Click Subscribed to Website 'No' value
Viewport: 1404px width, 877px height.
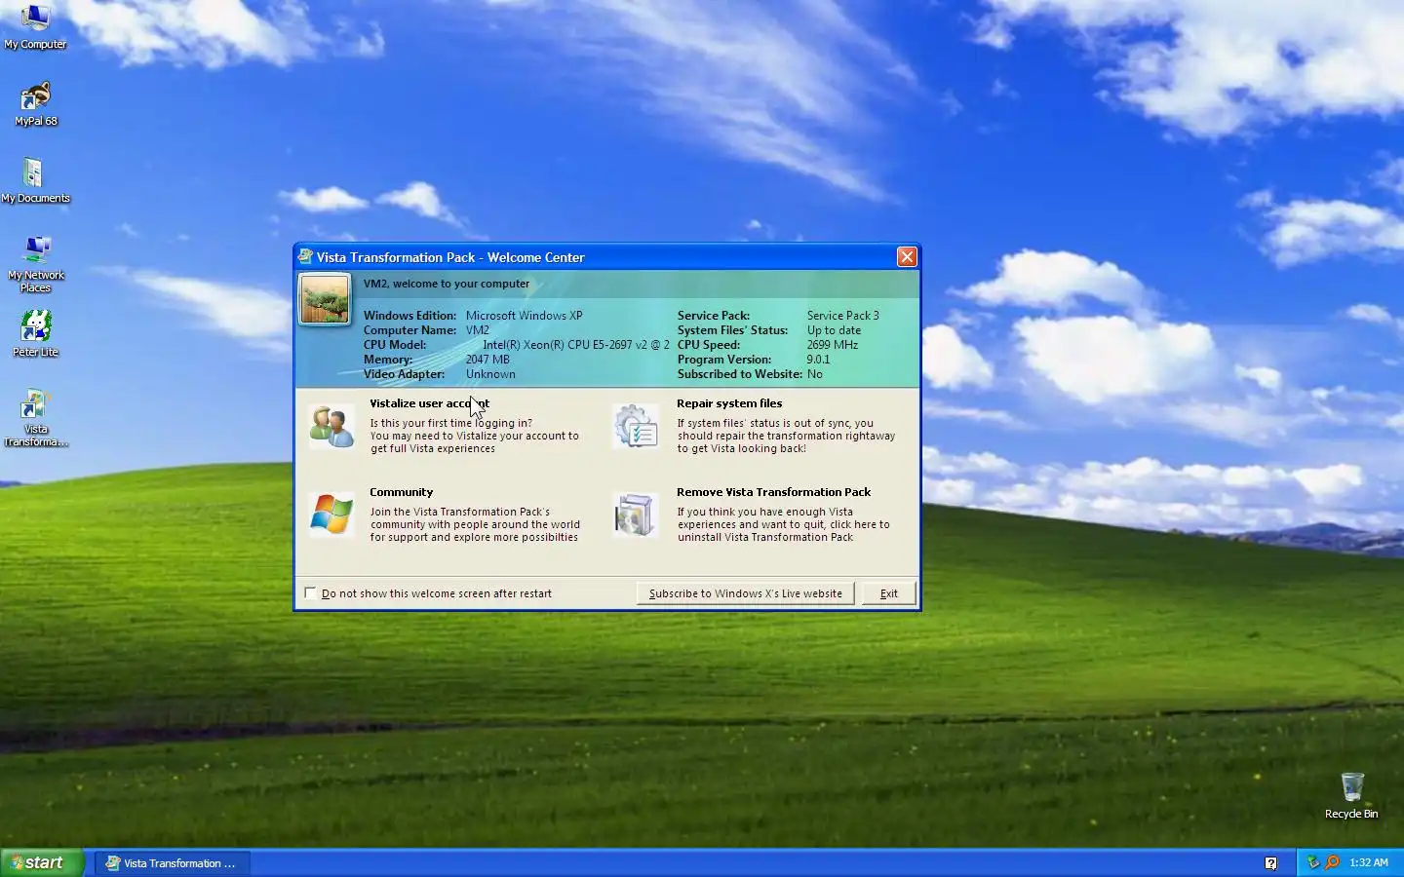point(815,374)
